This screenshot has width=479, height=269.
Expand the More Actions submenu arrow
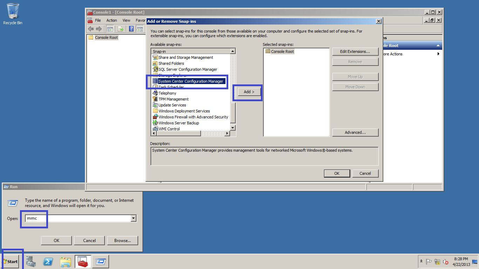tap(438, 54)
